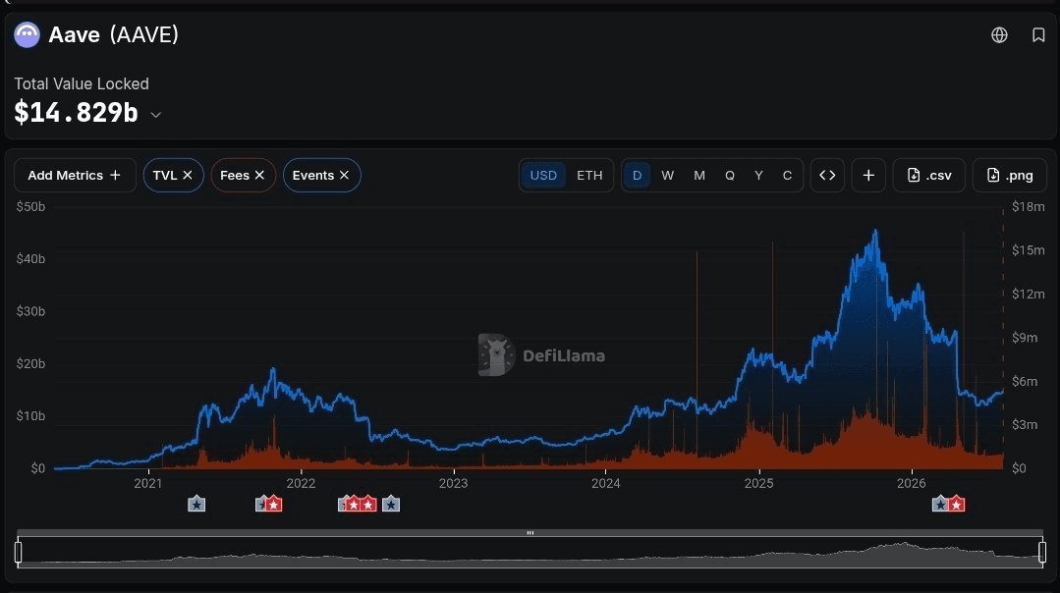Click the Total Value Locked label

click(x=82, y=83)
